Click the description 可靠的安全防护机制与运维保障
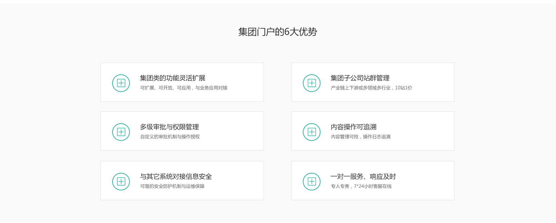Screen dimensions: 556x223 pyautogui.click(x=172, y=186)
